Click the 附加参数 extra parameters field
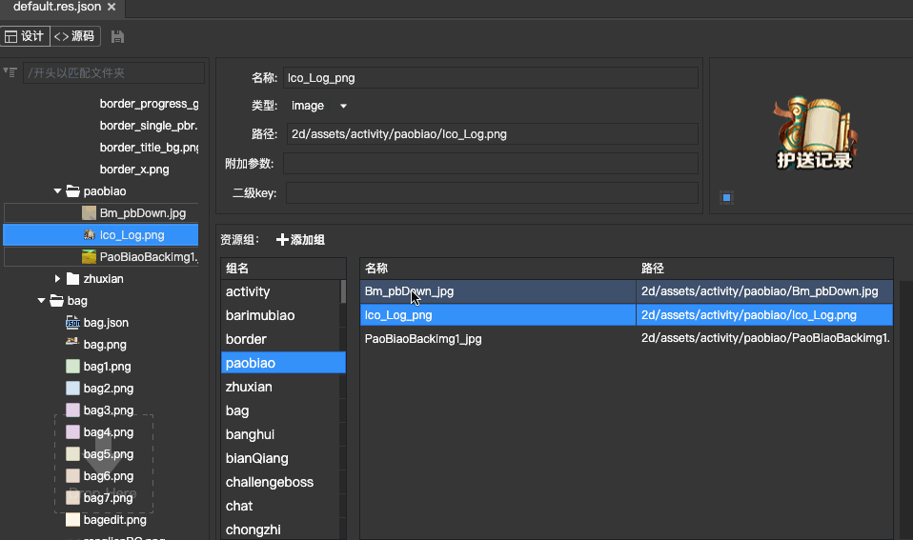This screenshot has height=540, width=913. click(x=491, y=164)
